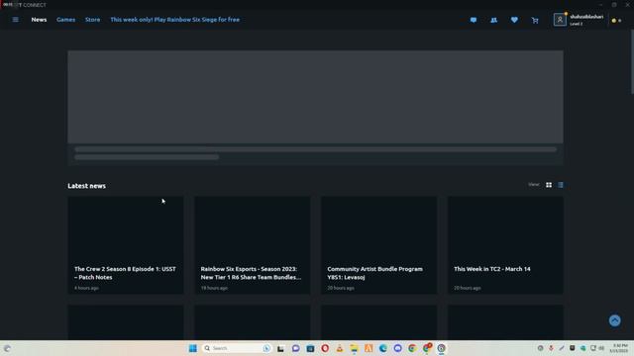Viewport: 634px width, 356px height.
Task: Open the chat messages icon
Action: coord(474,20)
